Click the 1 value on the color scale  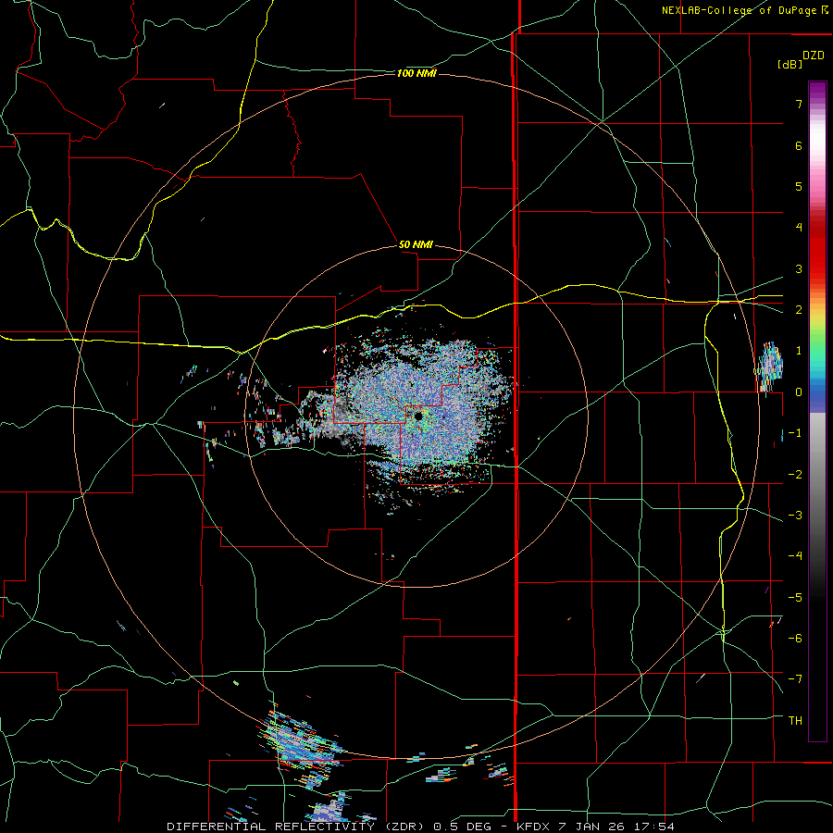tap(799, 351)
